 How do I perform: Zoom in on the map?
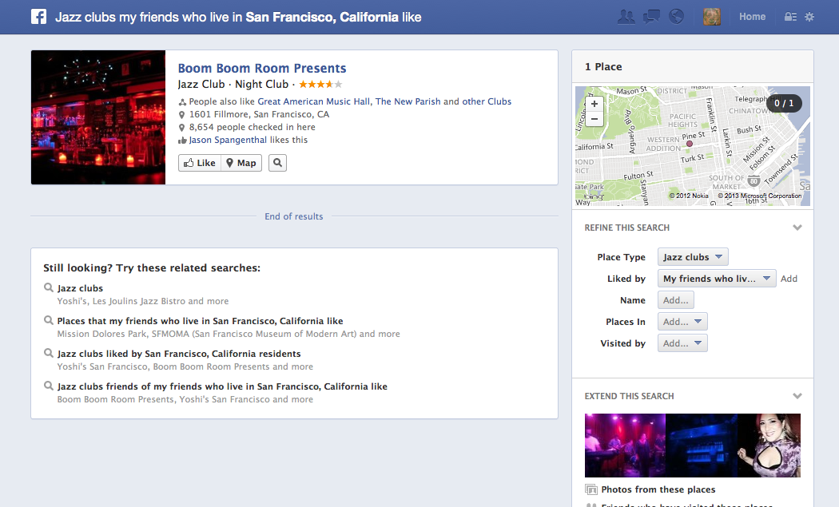[x=594, y=104]
